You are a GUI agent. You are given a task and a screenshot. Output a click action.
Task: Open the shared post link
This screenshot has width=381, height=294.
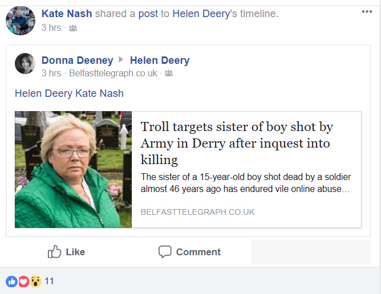148,14
